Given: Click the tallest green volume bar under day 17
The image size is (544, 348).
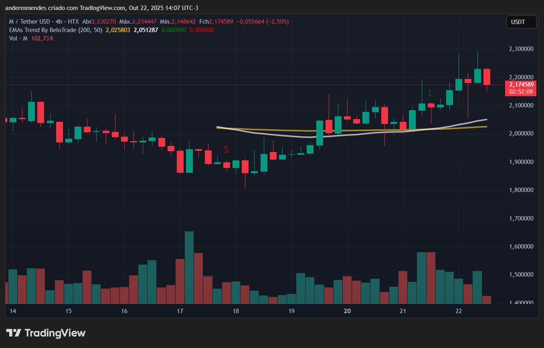Looking at the screenshot, I should [188, 265].
